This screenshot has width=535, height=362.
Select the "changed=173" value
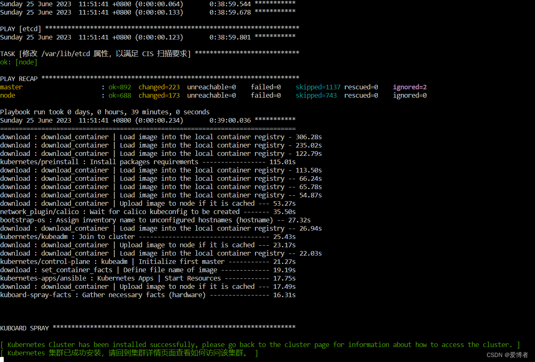[x=159, y=95]
